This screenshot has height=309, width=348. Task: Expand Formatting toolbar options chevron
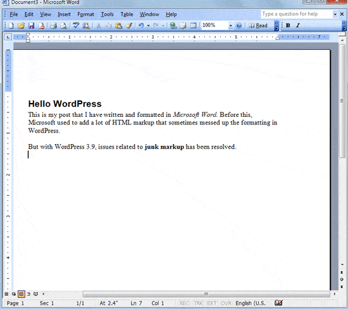344,26
